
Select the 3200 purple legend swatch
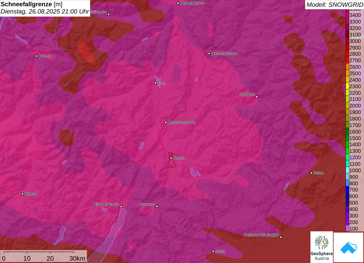tap(347, 28)
